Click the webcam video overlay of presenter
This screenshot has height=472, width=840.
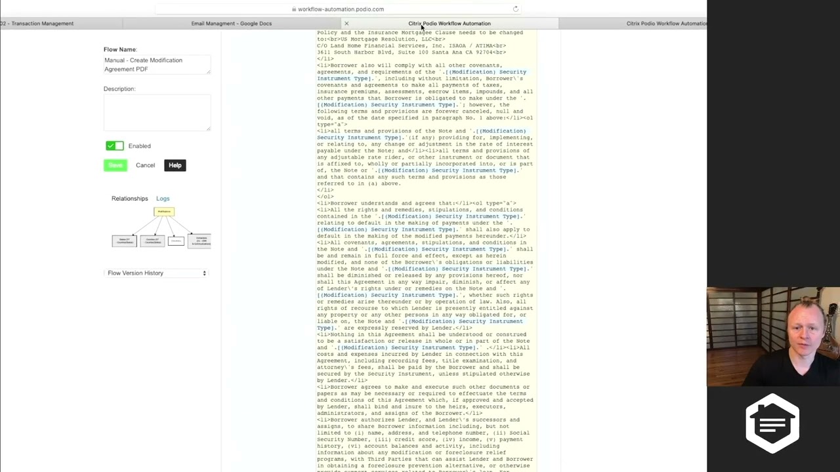773,336
